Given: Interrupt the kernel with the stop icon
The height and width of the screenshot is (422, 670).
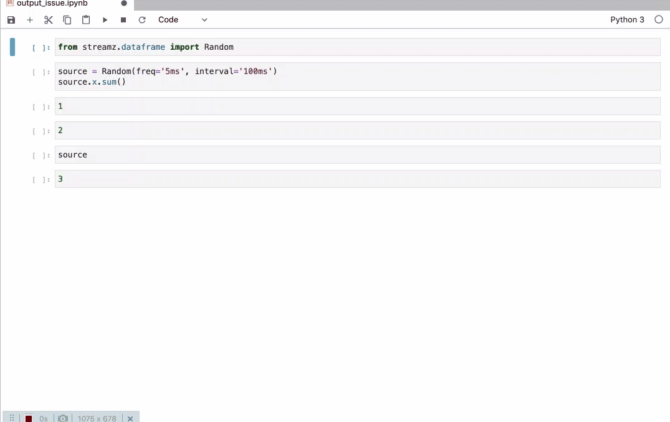Looking at the screenshot, I should point(123,20).
